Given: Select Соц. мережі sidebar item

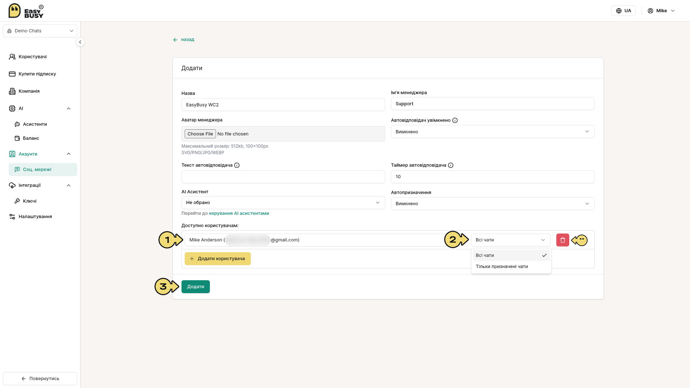Looking at the screenshot, I should point(43,170).
